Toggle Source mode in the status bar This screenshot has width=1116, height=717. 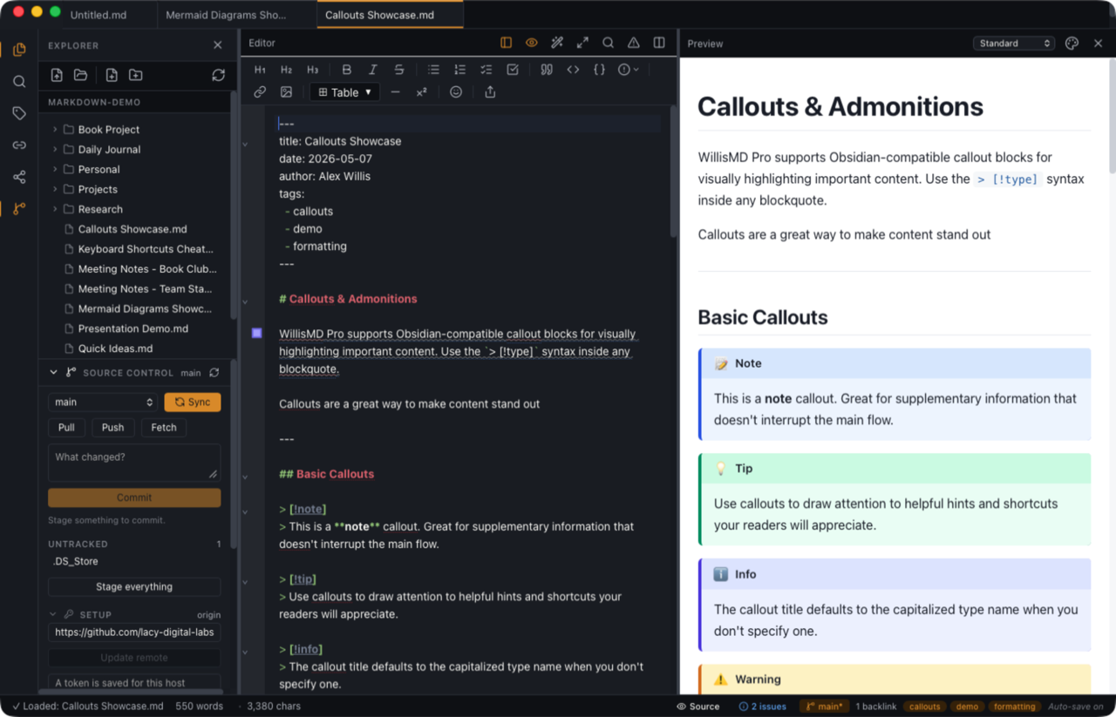[x=698, y=707]
